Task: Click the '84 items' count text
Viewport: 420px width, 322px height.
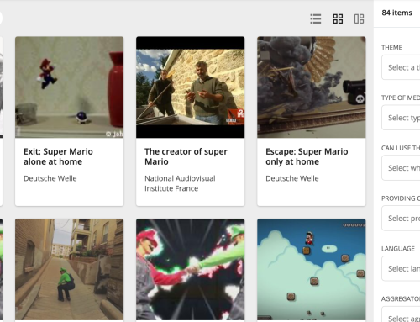Action: pos(396,13)
